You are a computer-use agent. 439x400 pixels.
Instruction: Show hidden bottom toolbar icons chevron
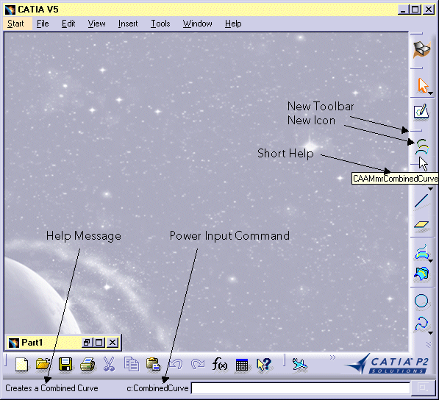point(332,357)
